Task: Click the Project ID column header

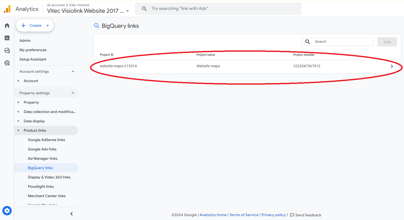Action: [107, 55]
